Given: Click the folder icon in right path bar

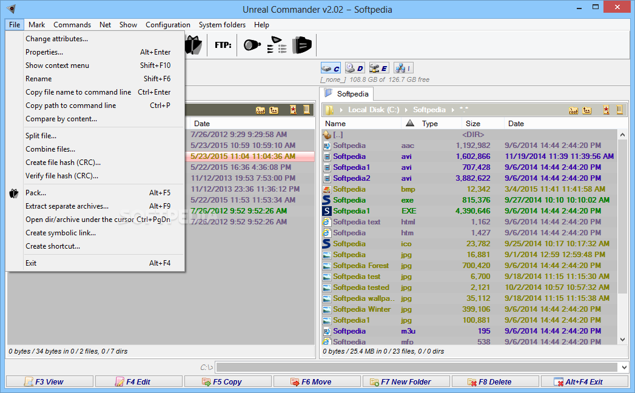Looking at the screenshot, I should (x=329, y=110).
